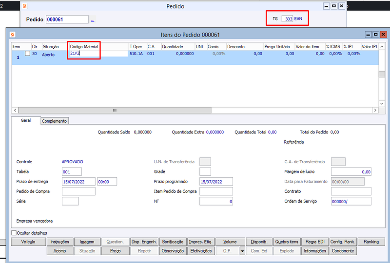Select the Geral tab
The width and height of the screenshot is (390, 263).
pyautogui.click(x=26, y=120)
